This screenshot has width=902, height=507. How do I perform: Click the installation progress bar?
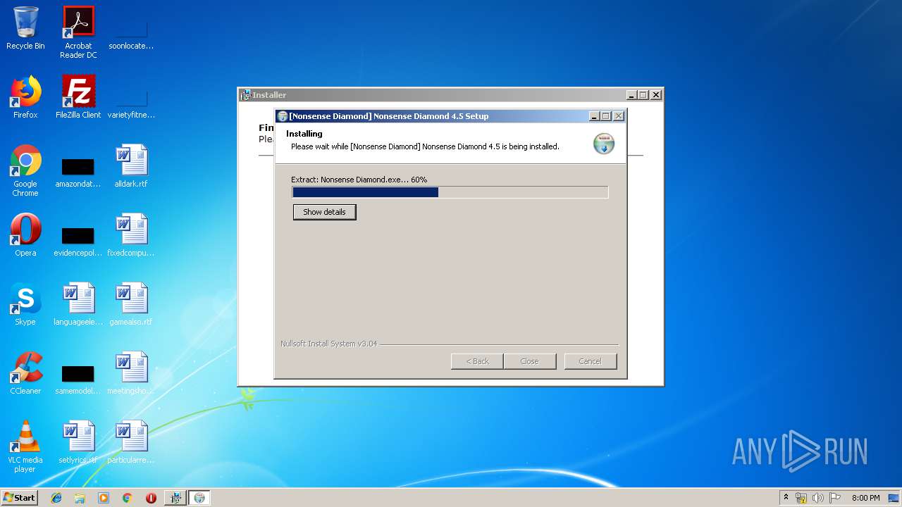[x=450, y=192]
